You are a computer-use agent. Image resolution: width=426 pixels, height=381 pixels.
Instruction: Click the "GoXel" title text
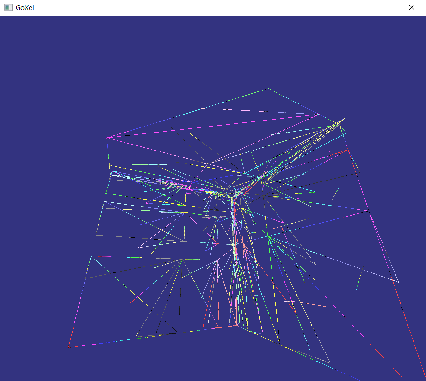tap(25, 7)
